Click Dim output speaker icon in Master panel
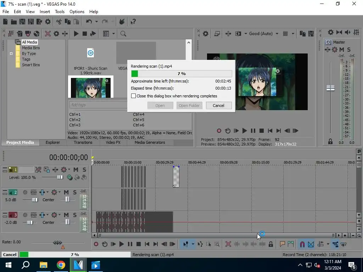This screenshot has width=363, height=272. [348, 32]
